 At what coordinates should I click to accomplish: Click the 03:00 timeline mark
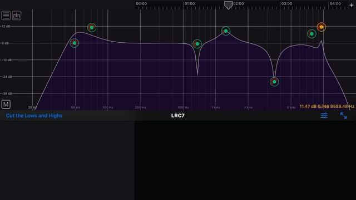287,4
